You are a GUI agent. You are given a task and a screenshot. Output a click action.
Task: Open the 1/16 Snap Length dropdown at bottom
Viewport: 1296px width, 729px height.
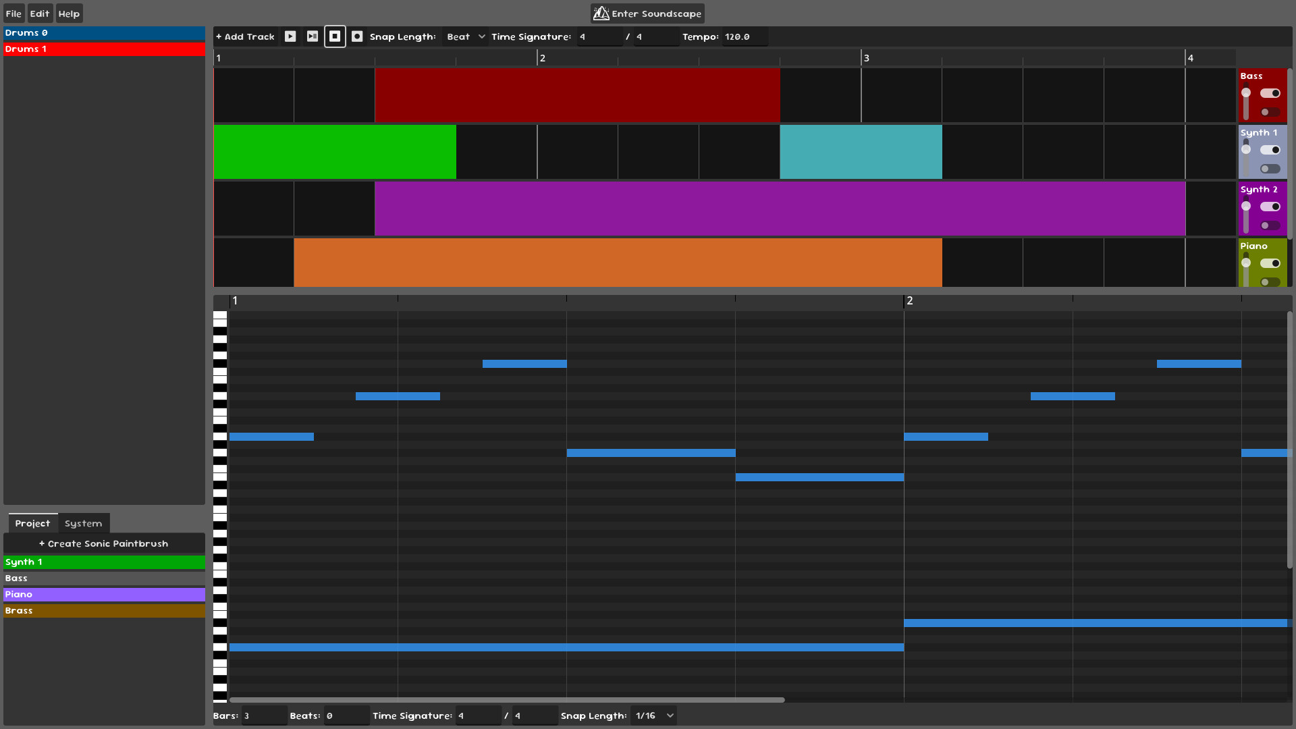[652, 715]
